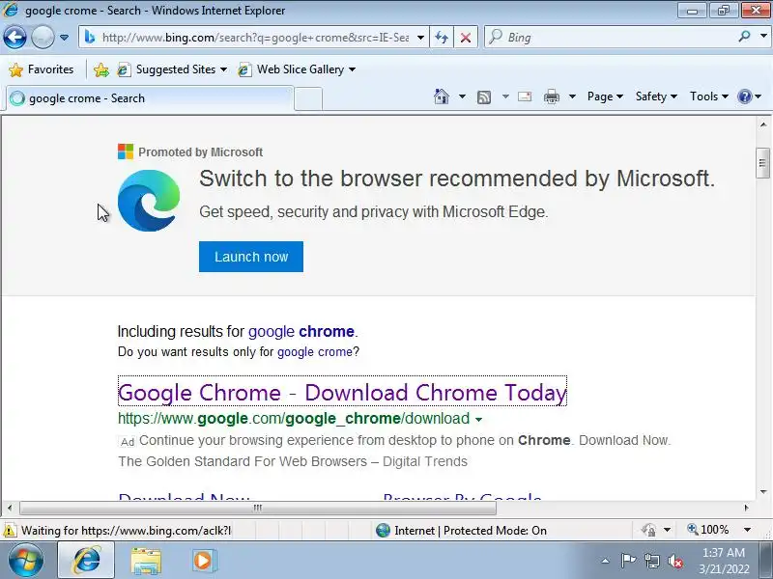Click the Forward navigation button
Viewport: 773px width, 579px height.
coord(43,37)
